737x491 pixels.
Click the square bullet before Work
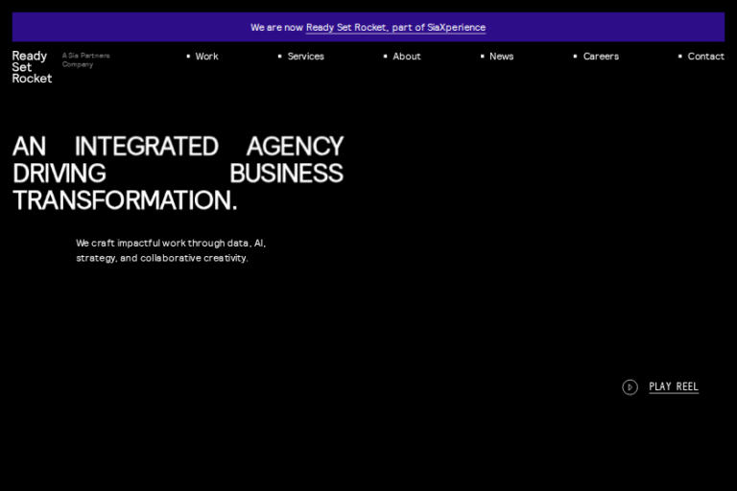tap(188, 57)
